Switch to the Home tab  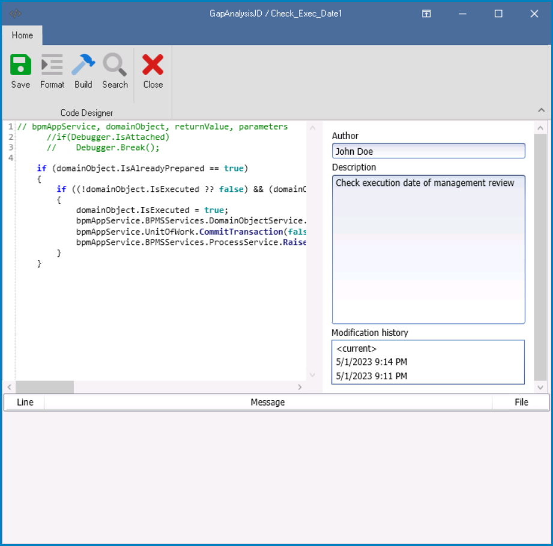(22, 35)
